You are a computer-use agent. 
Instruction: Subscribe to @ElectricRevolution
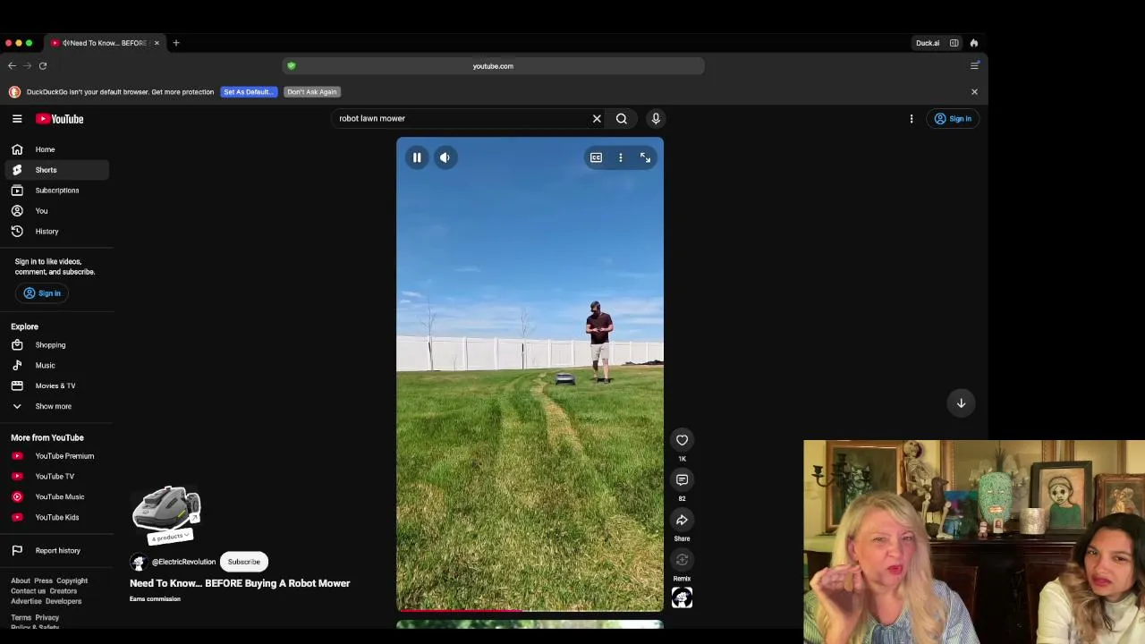[x=243, y=562]
